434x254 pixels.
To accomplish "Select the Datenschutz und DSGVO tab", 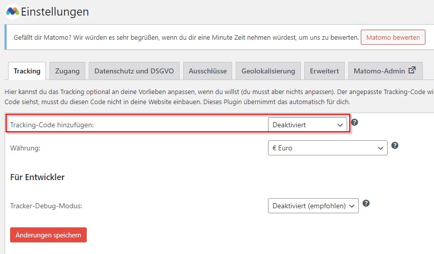I will (134, 71).
